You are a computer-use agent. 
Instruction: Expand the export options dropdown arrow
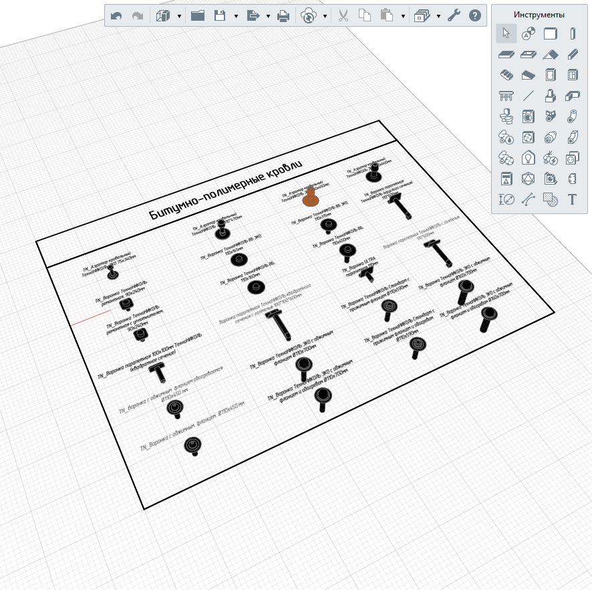point(268,16)
